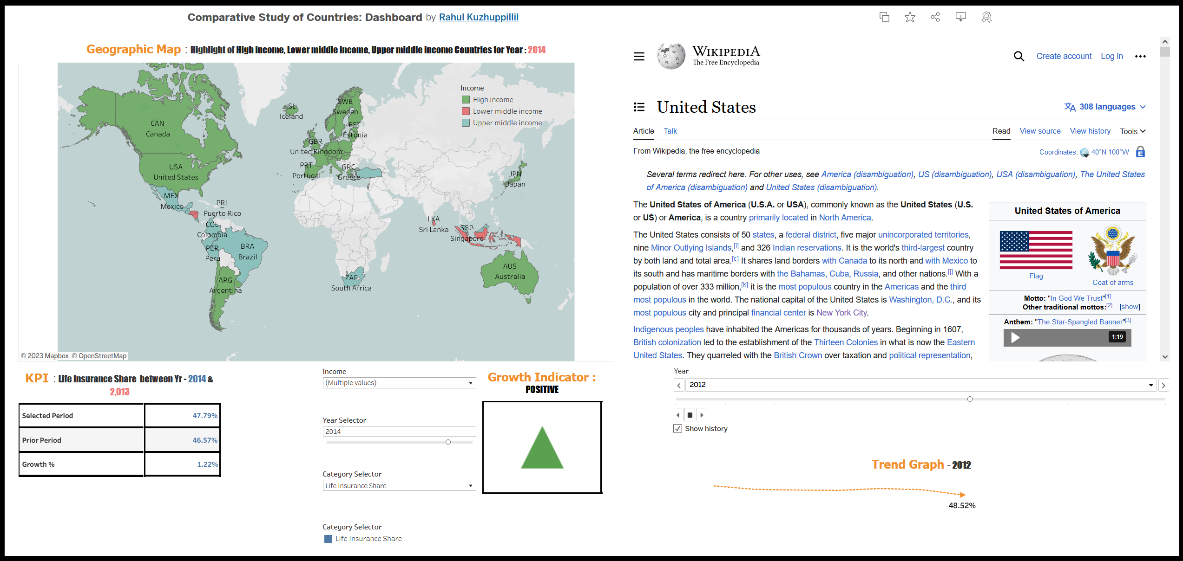
Task: Click the Log in link
Action: point(1111,56)
